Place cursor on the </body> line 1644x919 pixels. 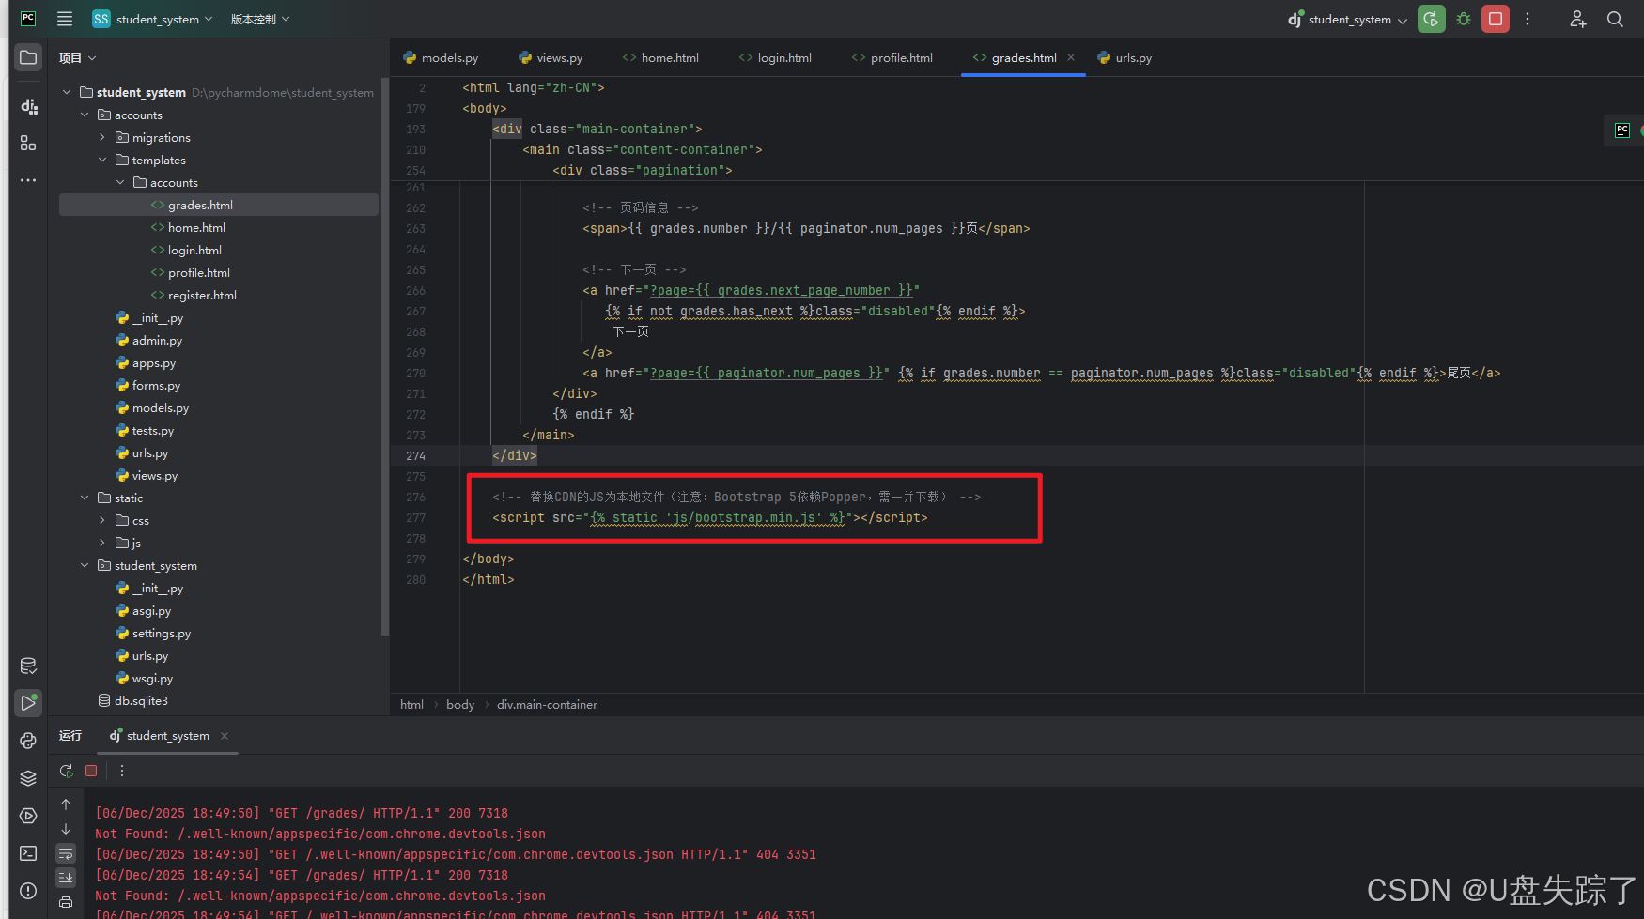[489, 559]
